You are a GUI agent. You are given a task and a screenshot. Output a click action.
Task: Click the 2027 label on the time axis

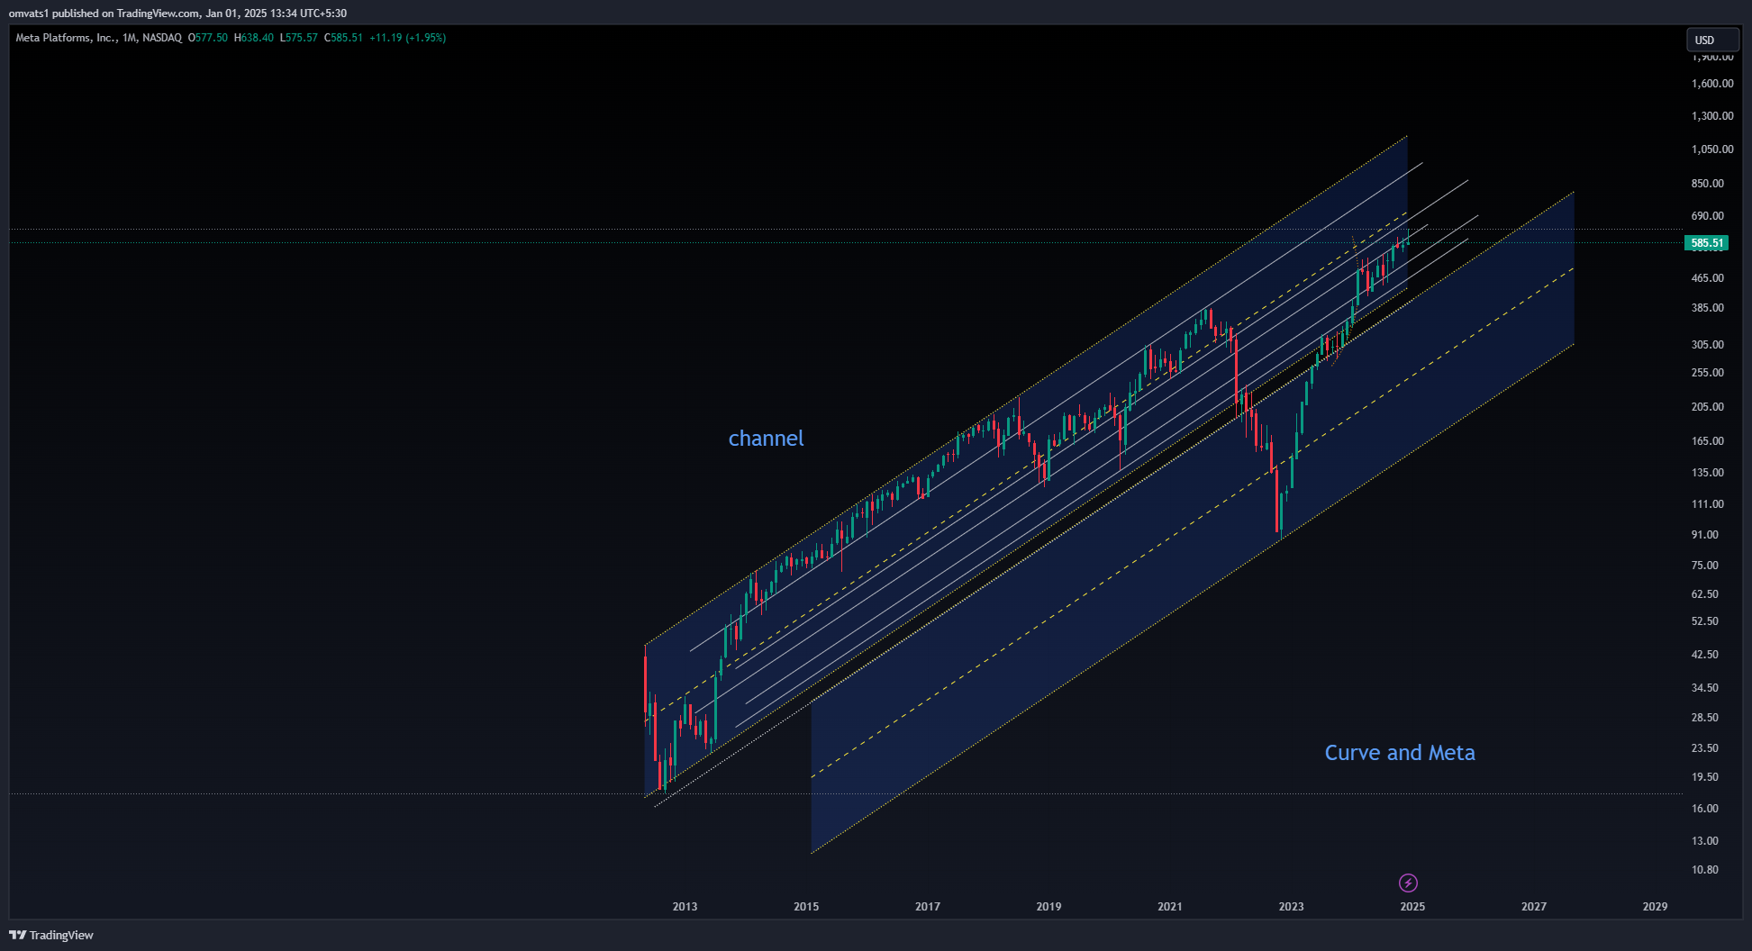click(1534, 907)
